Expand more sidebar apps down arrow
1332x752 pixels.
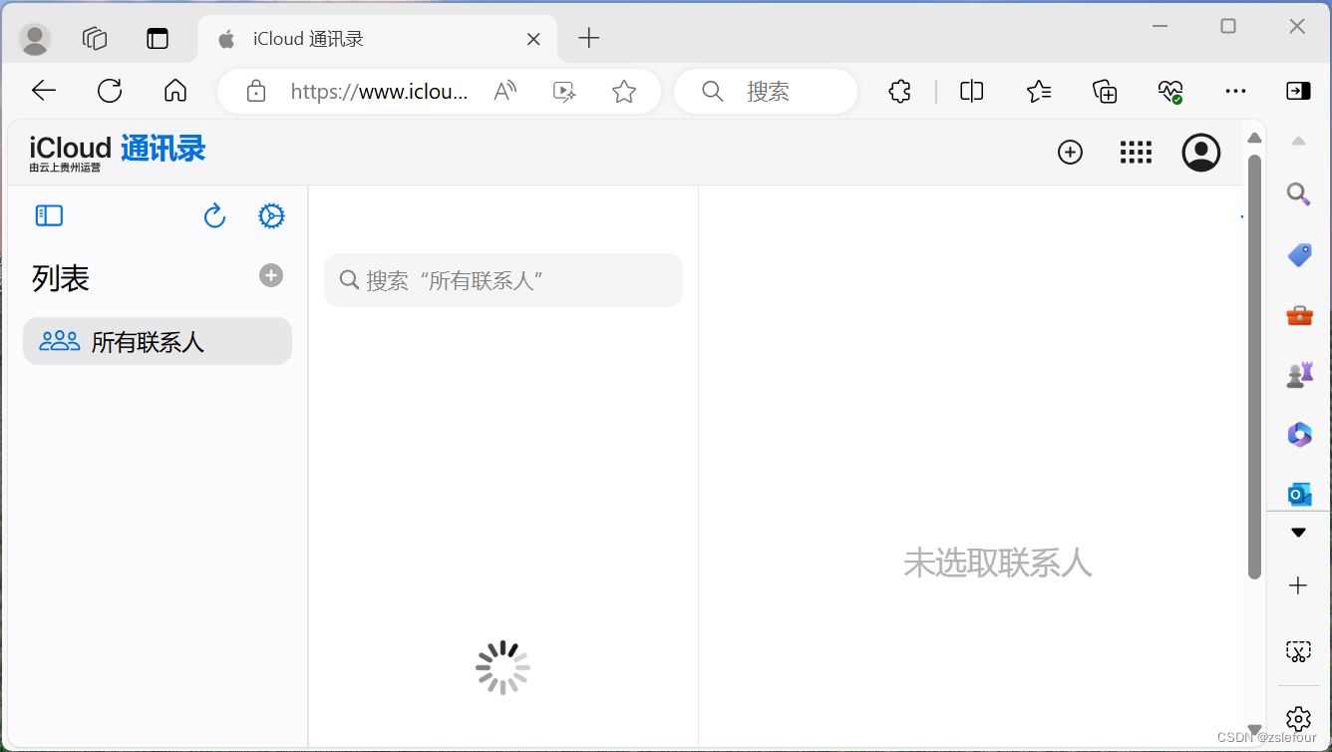coord(1298,533)
